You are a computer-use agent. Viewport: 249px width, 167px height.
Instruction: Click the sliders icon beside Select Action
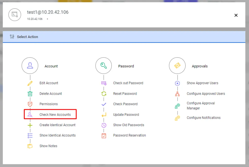(12, 36)
